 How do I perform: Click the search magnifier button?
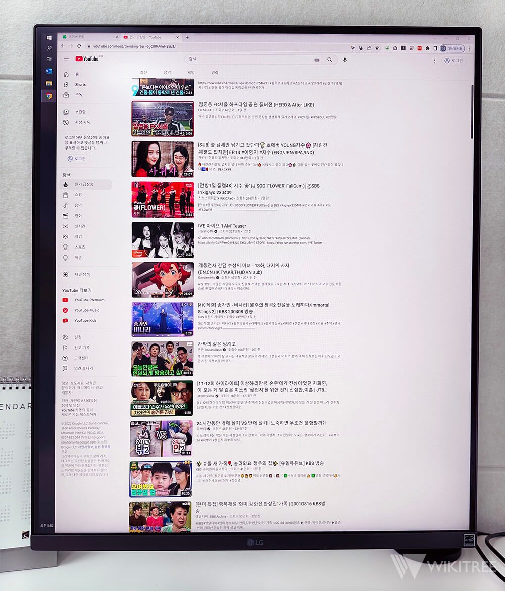330,60
